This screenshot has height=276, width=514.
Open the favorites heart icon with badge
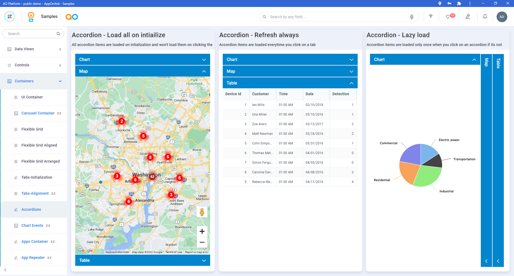coord(448,17)
